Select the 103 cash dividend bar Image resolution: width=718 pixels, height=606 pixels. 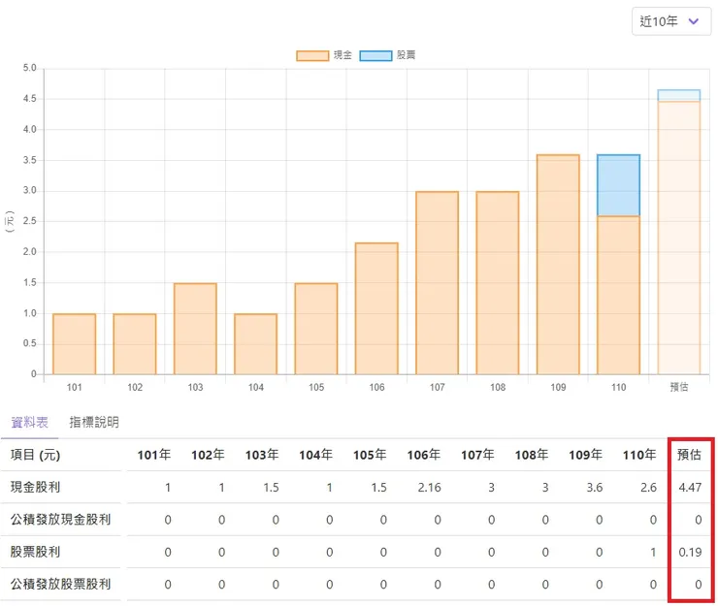[x=195, y=329]
